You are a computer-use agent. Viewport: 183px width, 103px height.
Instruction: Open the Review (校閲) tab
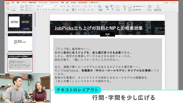click(62, 3)
